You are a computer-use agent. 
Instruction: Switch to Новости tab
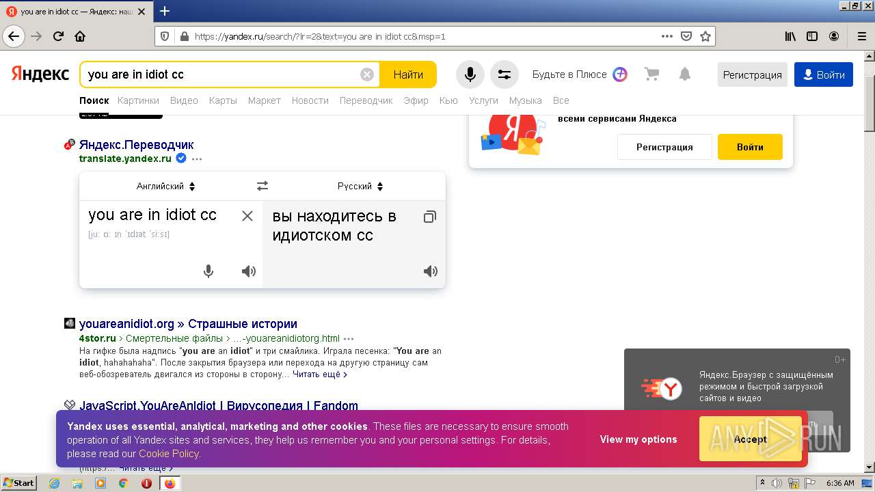point(310,100)
